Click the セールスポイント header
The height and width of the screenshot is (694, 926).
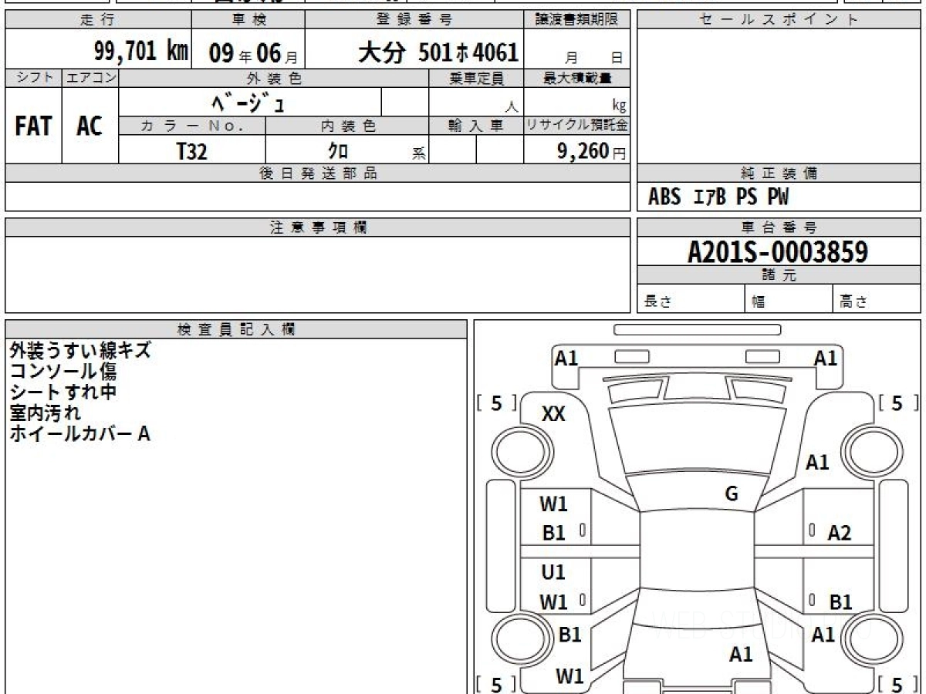[x=779, y=20]
